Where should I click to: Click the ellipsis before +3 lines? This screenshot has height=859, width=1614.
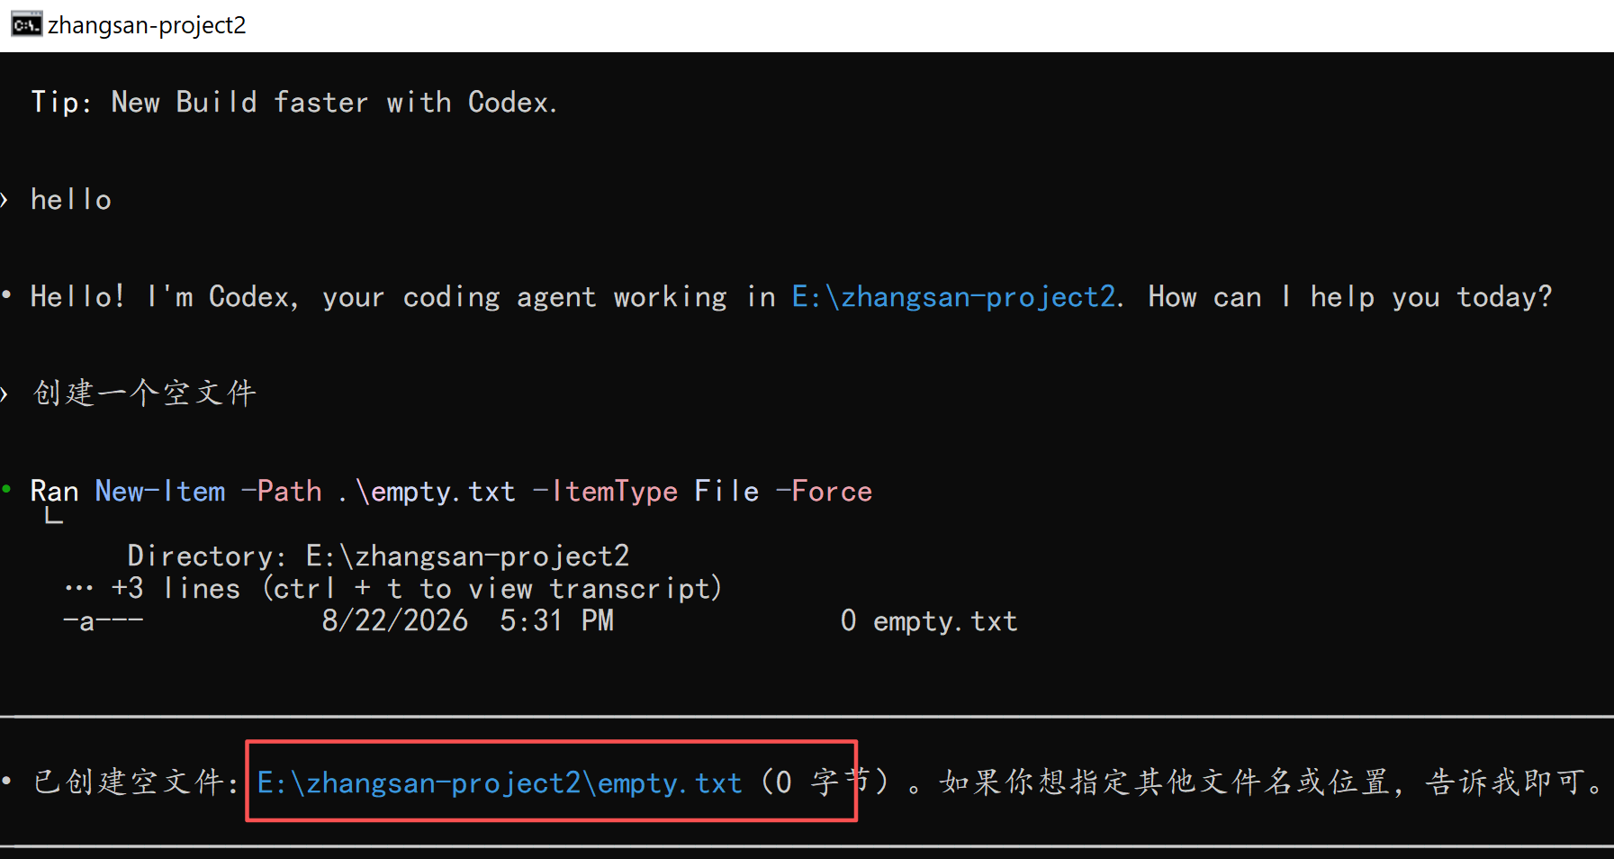pyautogui.click(x=79, y=589)
